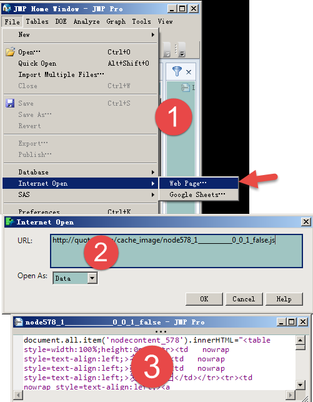Image resolution: width=313 pixels, height=402 pixels.
Task: Expand the Open As dropdown arrow
Action: (92, 278)
